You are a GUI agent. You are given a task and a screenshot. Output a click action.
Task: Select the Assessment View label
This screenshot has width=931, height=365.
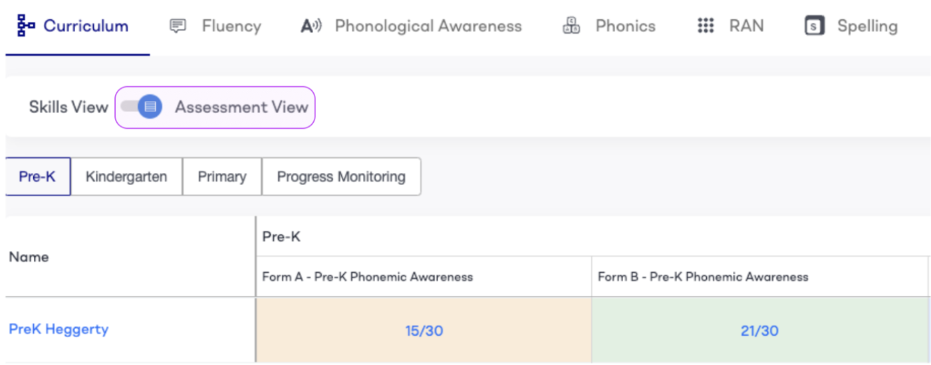(241, 107)
